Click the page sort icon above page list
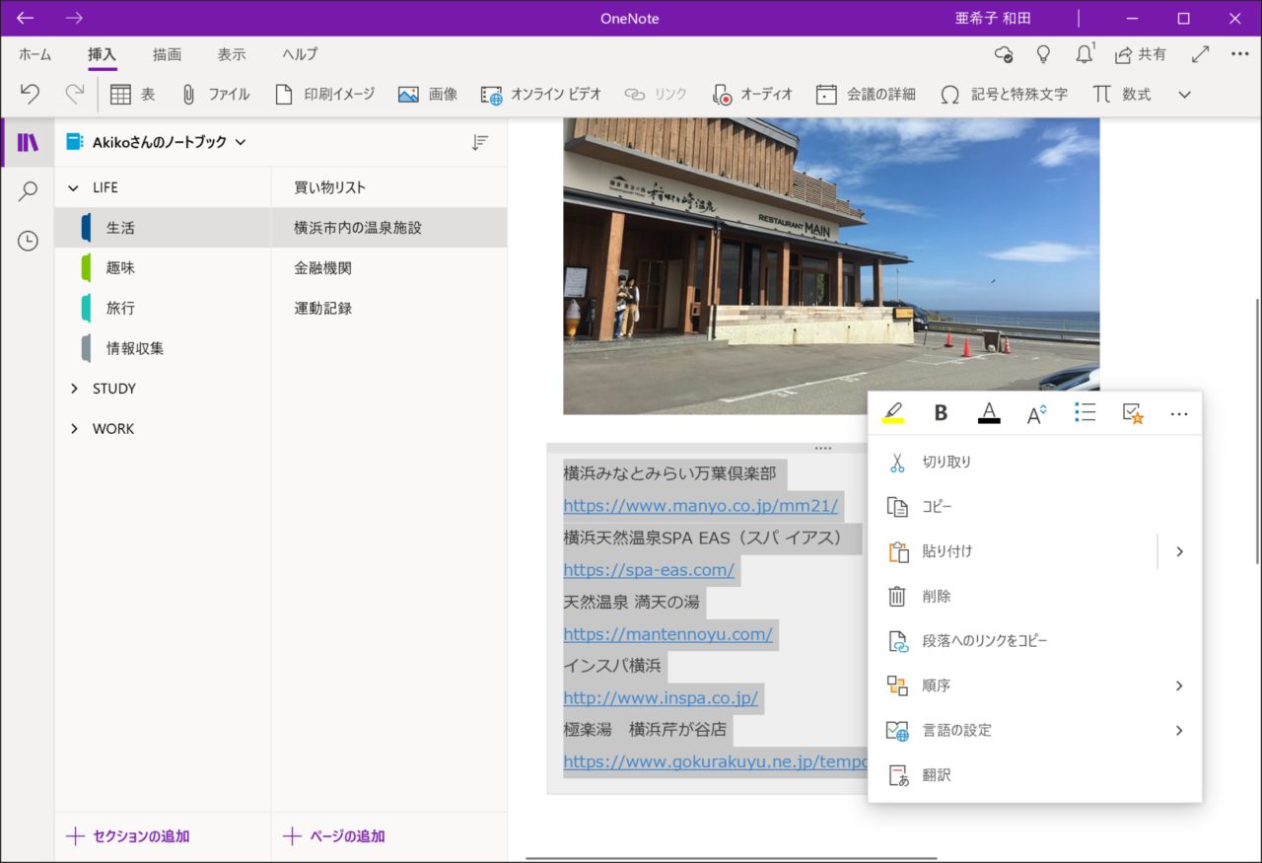This screenshot has width=1262, height=863. pos(480,142)
